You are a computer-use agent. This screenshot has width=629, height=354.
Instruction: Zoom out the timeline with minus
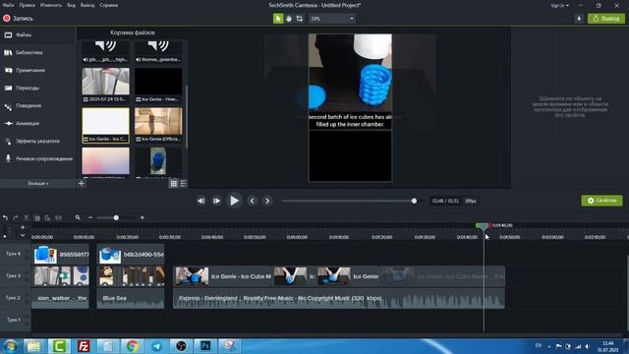tap(90, 217)
